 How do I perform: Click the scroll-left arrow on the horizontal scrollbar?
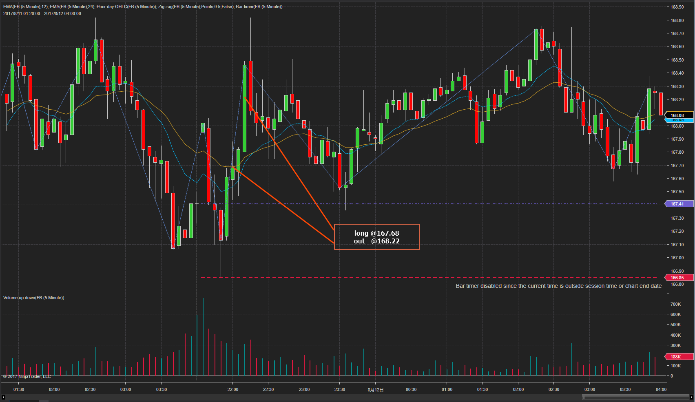pos(3,397)
